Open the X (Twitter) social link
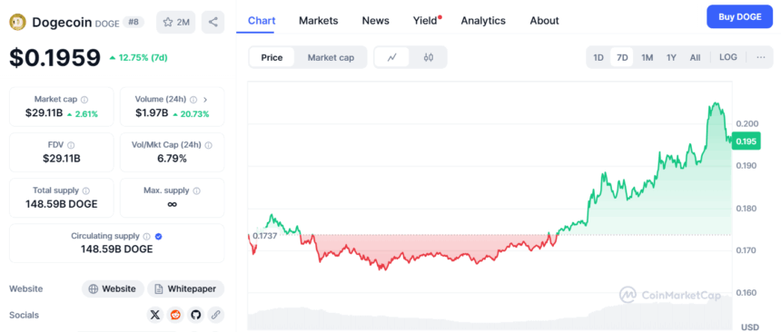The height and width of the screenshot is (332, 781). (x=155, y=315)
